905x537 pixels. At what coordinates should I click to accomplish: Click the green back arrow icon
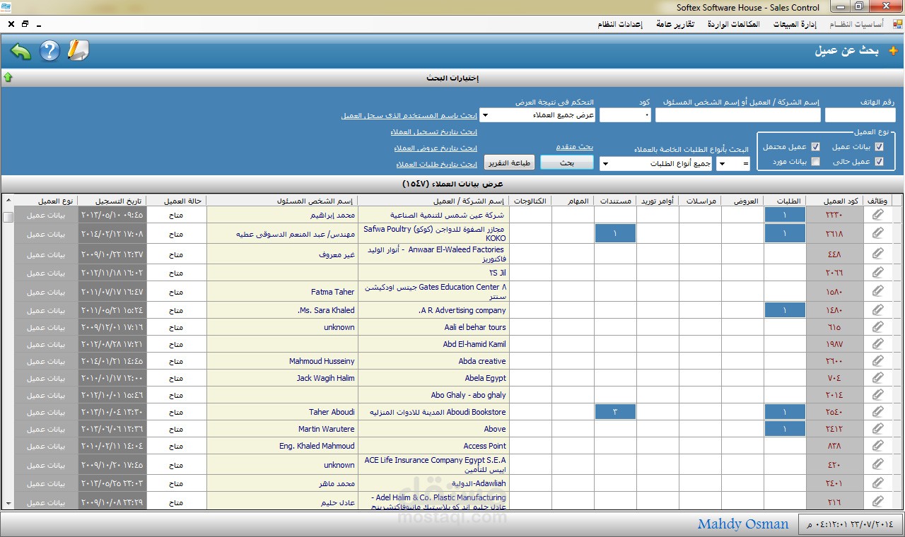21,51
